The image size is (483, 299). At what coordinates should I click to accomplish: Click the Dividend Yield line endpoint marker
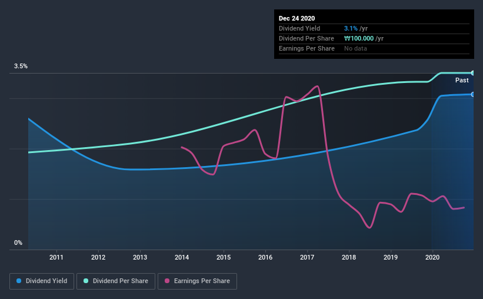(473, 94)
